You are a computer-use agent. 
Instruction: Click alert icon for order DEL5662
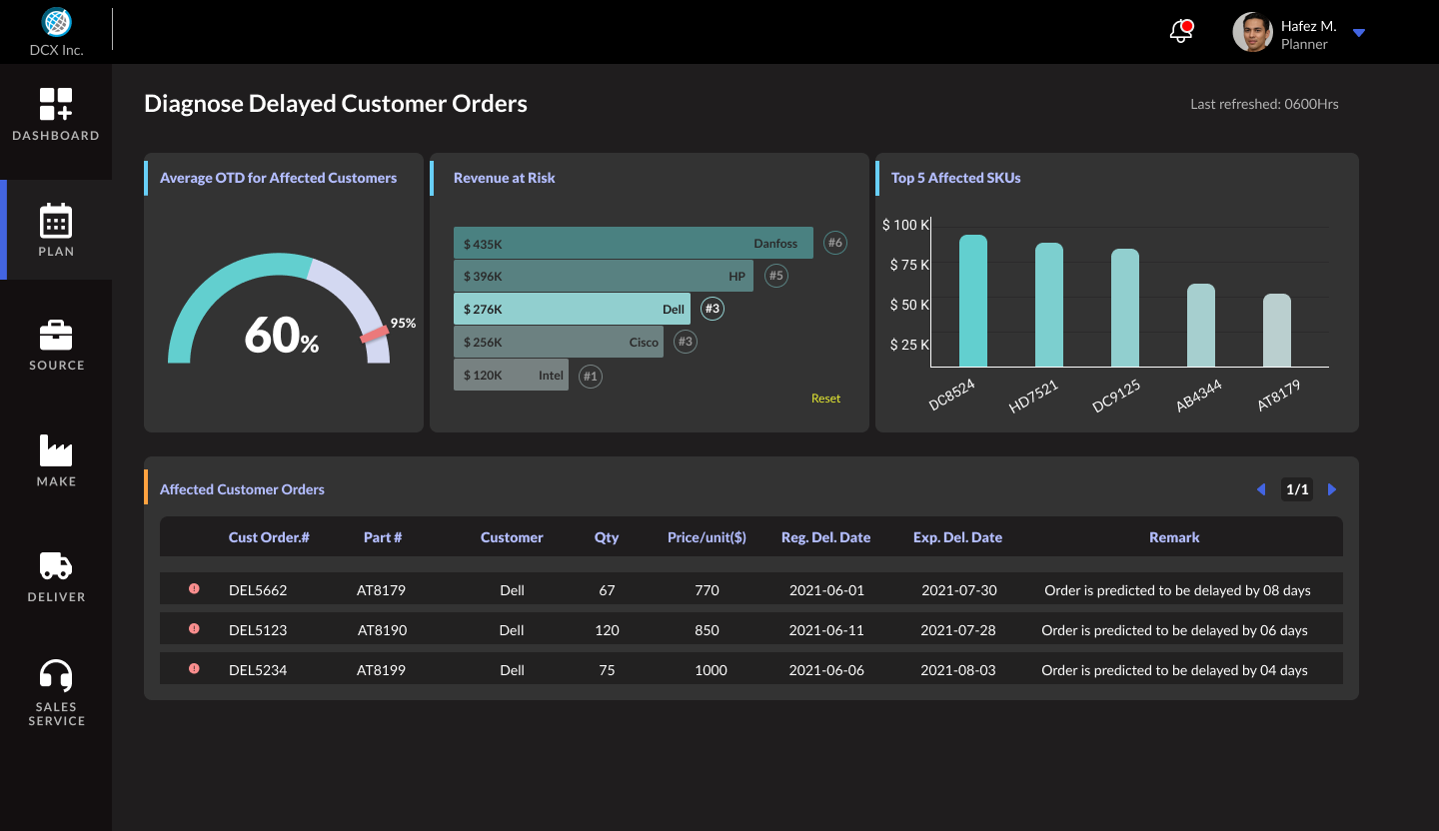[194, 589]
